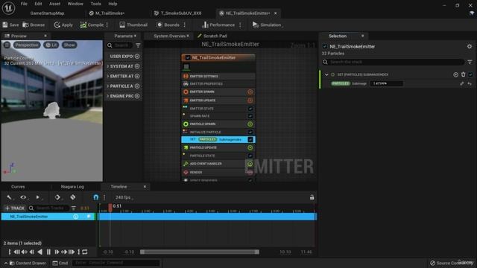Toggle Lit view mode in preview
This screenshot has height=268, width=477.
[x=51, y=45]
